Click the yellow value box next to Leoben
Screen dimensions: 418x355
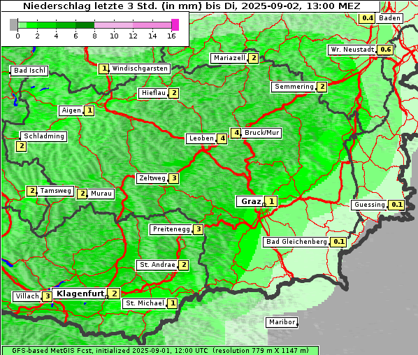(x=222, y=138)
